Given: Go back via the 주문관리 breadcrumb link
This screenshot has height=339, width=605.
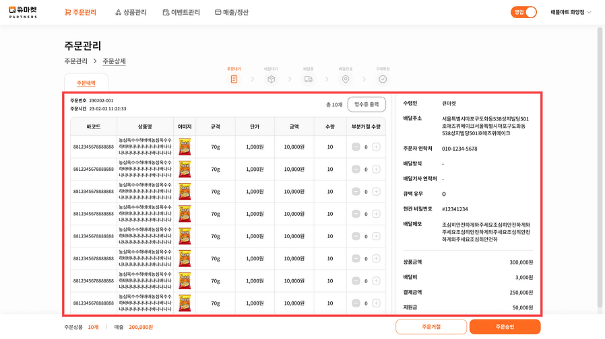Looking at the screenshot, I should 75,61.
